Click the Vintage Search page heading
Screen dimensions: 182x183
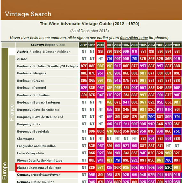tap(28, 14)
